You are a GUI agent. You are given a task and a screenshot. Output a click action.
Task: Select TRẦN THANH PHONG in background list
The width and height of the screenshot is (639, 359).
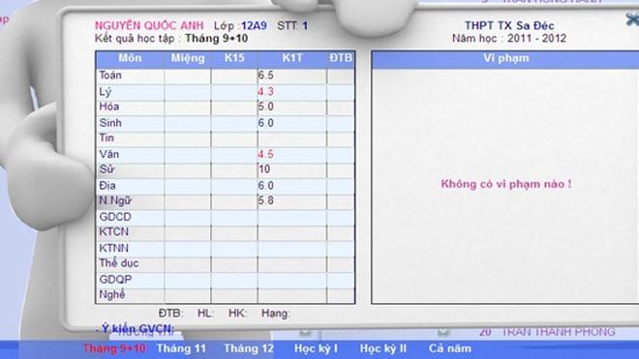coord(558,332)
